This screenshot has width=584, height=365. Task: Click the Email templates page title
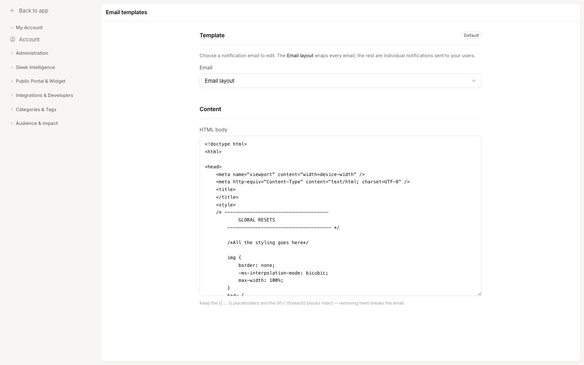127,12
